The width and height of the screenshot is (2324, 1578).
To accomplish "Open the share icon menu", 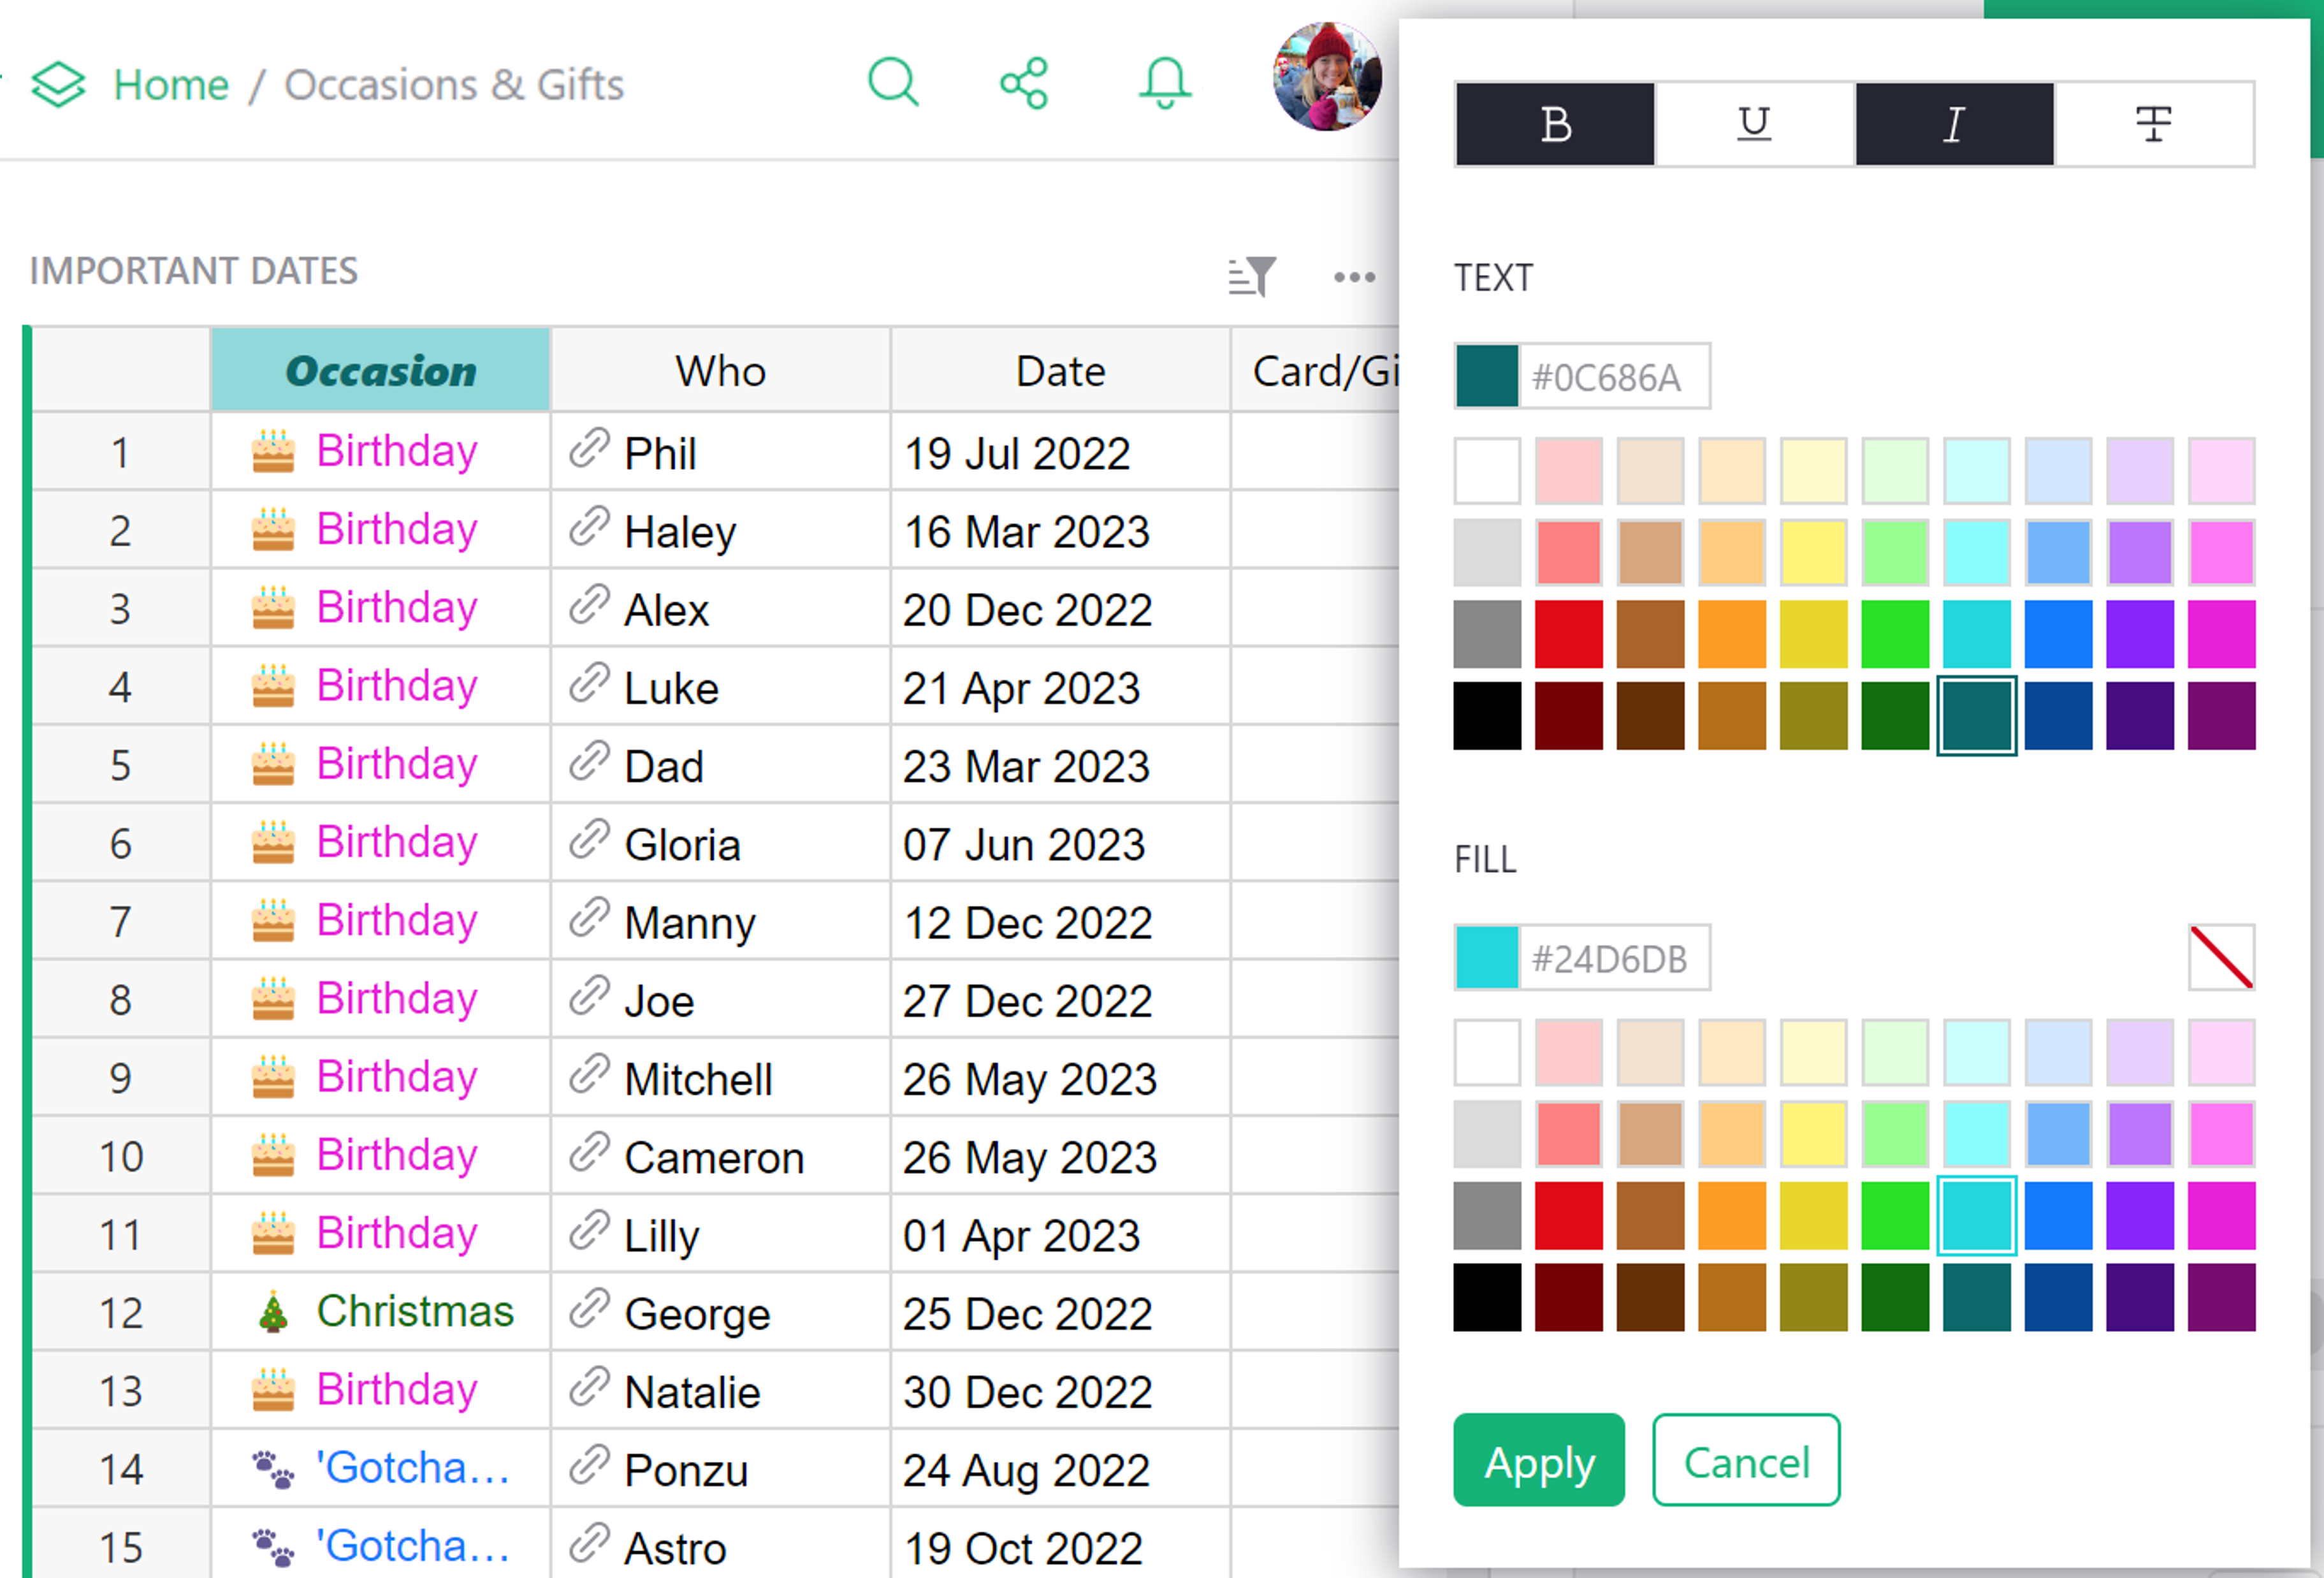I will [x=1024, y=83].
